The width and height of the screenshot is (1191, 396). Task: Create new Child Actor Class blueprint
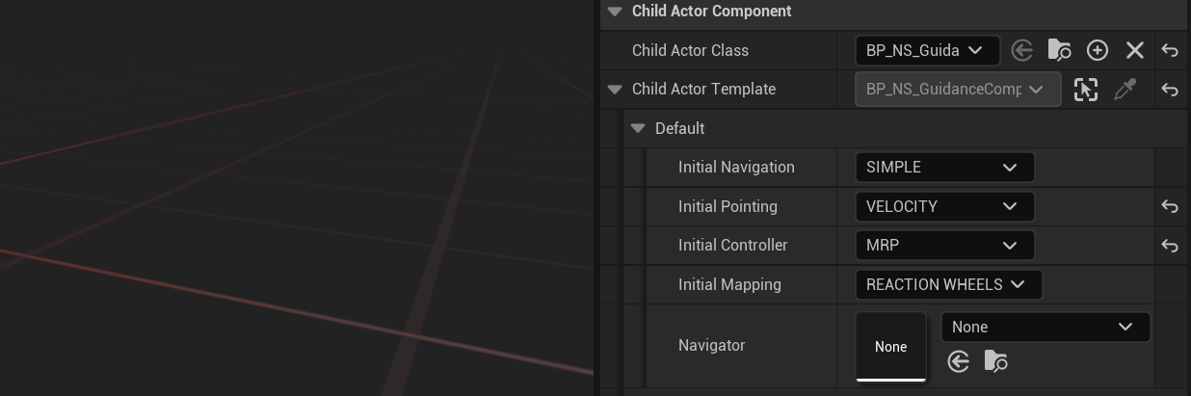pyautogui.click(x=1098, y=50)
